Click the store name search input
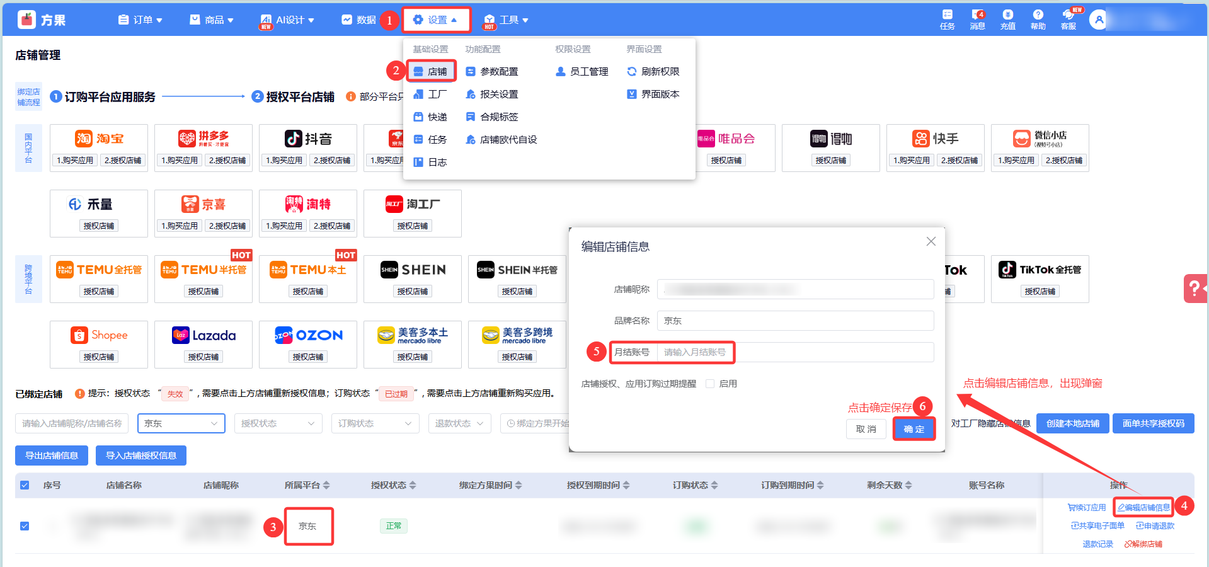Viewport: 1209px width, 567px height. (72, 423)
